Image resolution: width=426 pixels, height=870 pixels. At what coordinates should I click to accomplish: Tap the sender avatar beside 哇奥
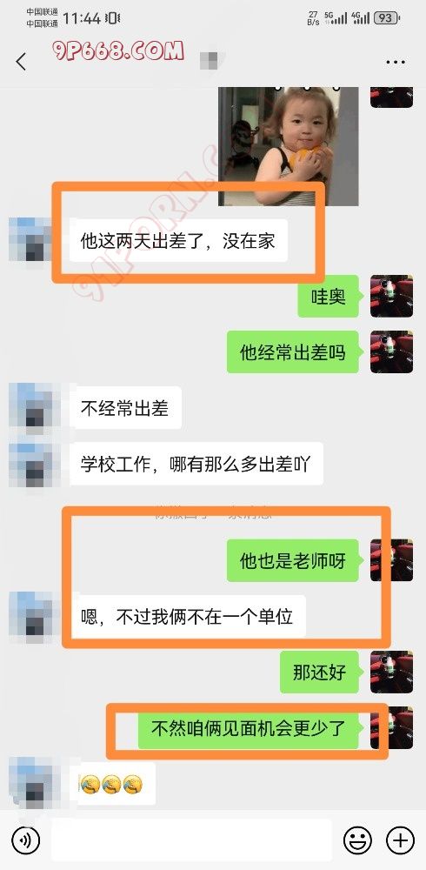tap(391, 297)
